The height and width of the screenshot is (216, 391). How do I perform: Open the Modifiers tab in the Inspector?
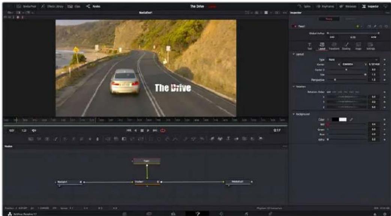350,19
